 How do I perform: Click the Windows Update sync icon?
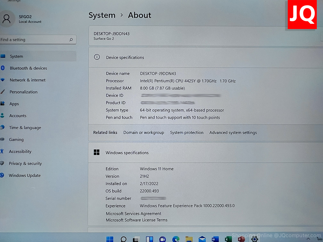coord(2,175)
